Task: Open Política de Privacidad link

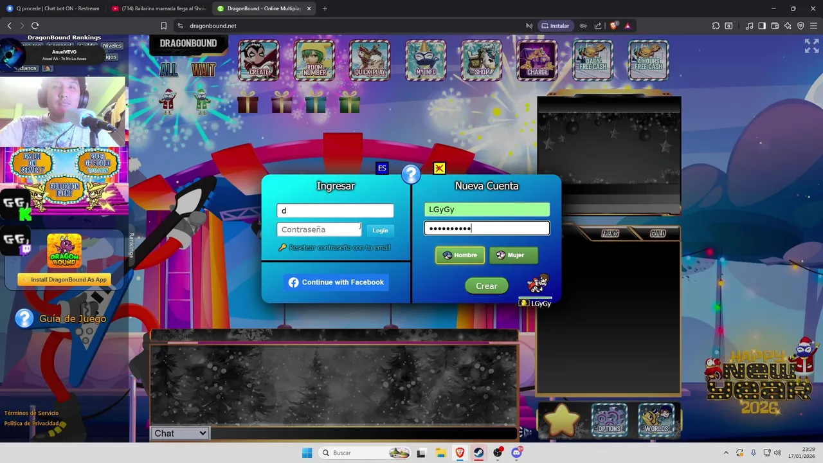Action: [32, 423]
